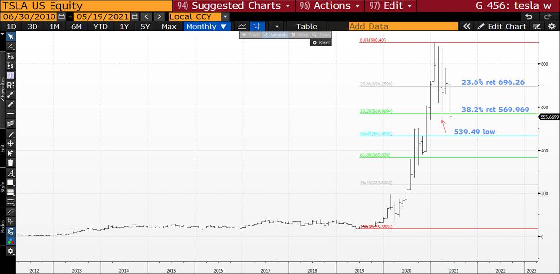Image resolution: width=560 pixels, height=274 pixels.
Task: Switch to line chart view
Action: point(242,26)
